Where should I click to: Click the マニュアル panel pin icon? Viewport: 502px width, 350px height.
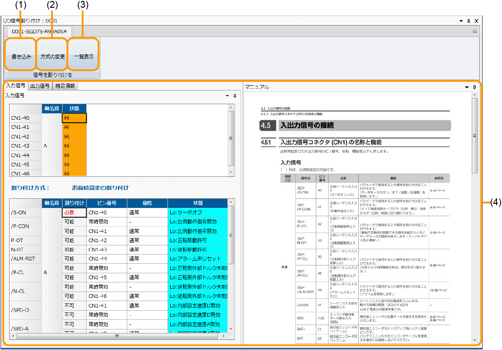pyautogui.click(x=474, y=87)
